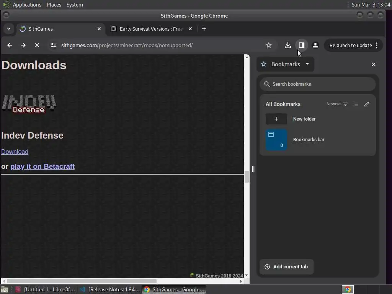Click the side panel resize handle
The image size is (392, 294).
coord(253,169)
